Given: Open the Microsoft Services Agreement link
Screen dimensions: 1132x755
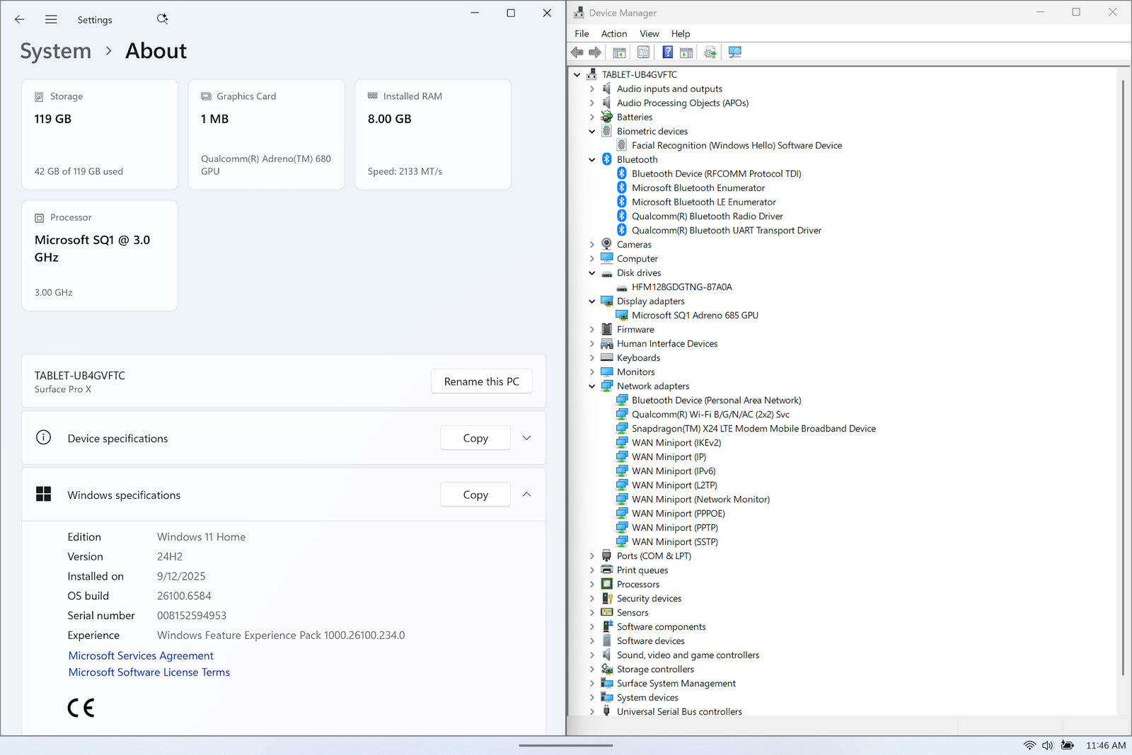Looking at the screenshot, I should 141,656.
